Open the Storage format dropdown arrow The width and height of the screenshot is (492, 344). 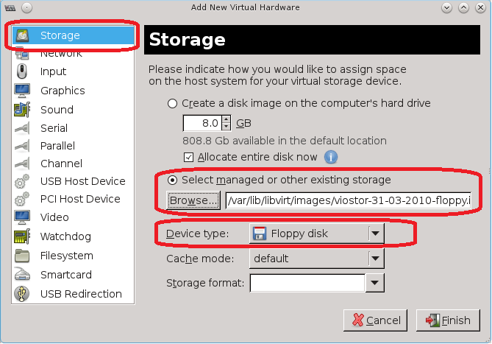[x=375, y=283]
